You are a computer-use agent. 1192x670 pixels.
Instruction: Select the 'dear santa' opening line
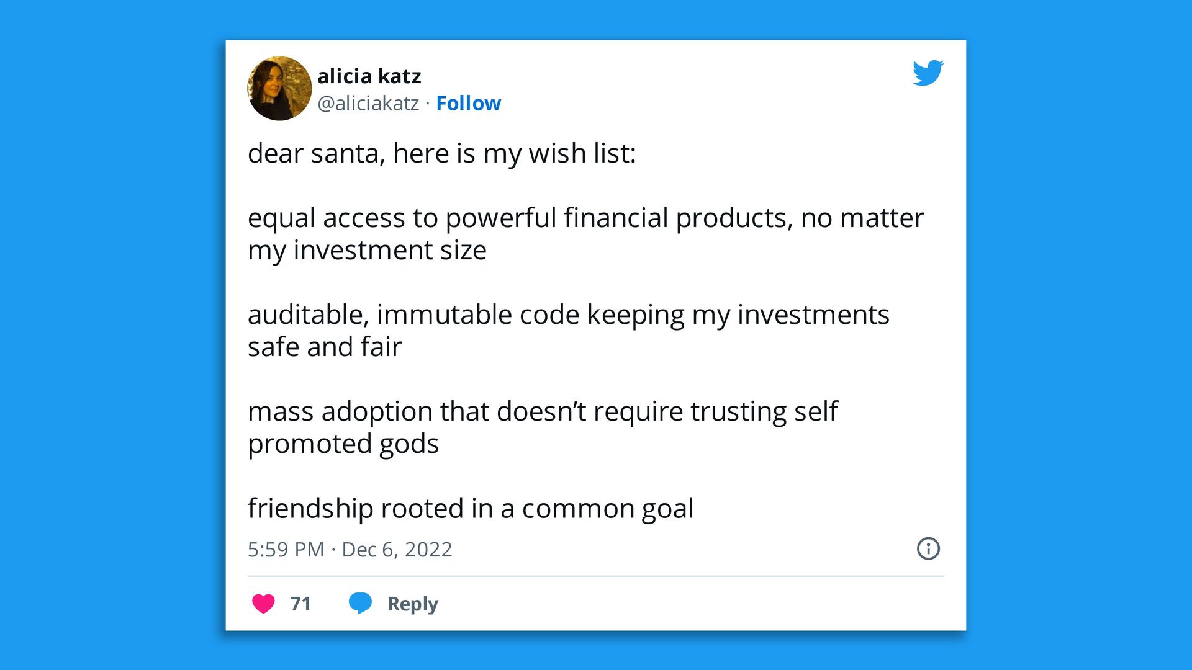(441, 153)
